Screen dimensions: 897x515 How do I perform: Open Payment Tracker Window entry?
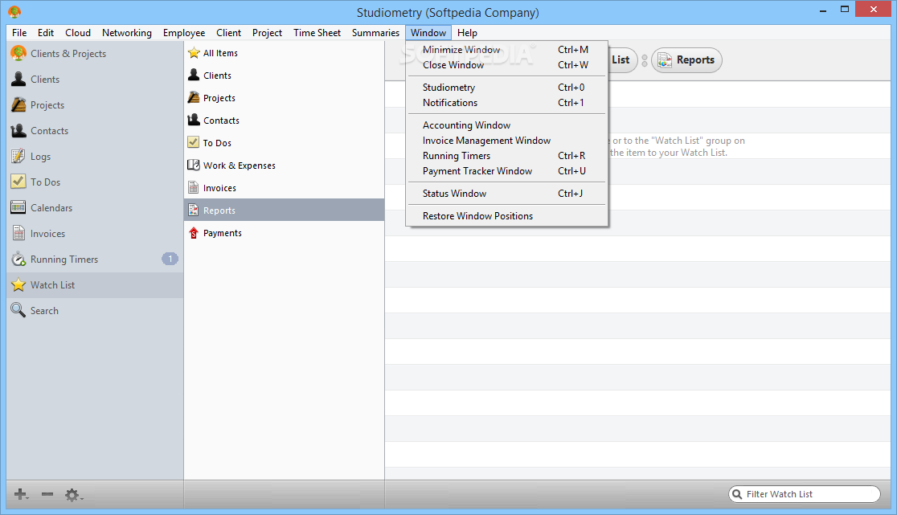[507, 171]
